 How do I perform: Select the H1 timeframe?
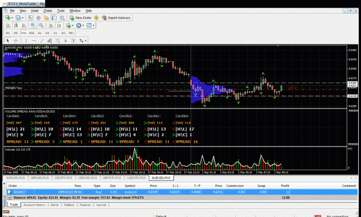40,33
